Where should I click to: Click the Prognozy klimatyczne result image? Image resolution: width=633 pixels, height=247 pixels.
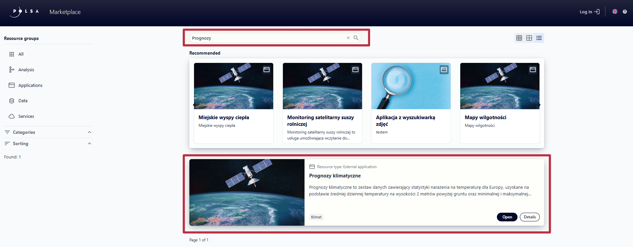point(247,192)
